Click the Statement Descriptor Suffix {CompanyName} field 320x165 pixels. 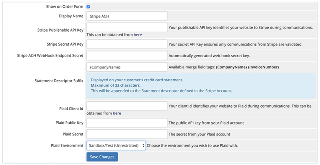pyautogui.click(x=127, y=67)
